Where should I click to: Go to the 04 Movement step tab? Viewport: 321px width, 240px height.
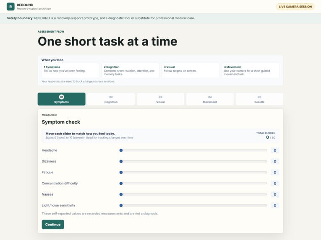pyautogui.click(x=210, y=99)
